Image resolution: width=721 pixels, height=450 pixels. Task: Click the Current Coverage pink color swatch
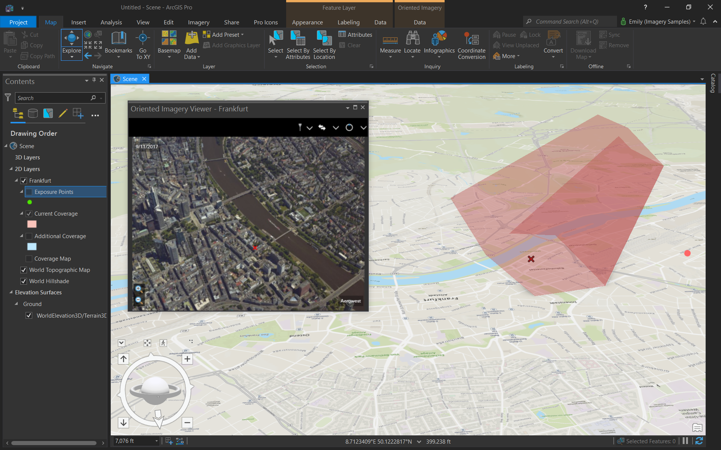click(x=32, y=224)
